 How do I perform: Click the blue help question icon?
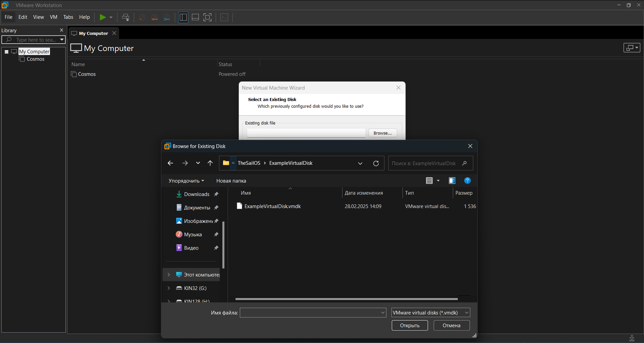tap(467, 181)
